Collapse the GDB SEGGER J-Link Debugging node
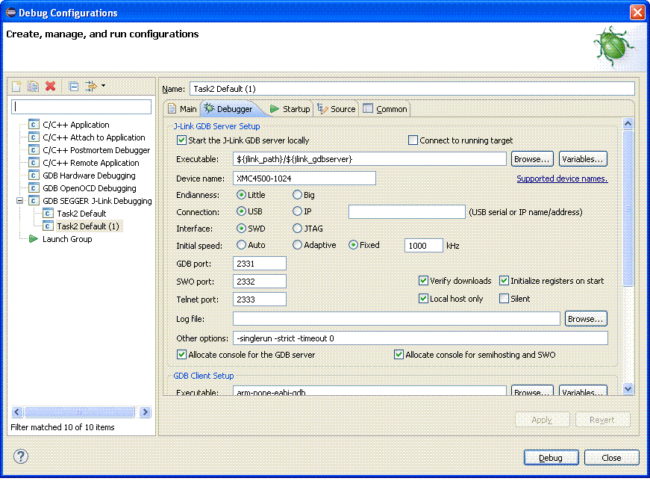The width and height of the screenshot is (650, 484). (x=19, y=201)
